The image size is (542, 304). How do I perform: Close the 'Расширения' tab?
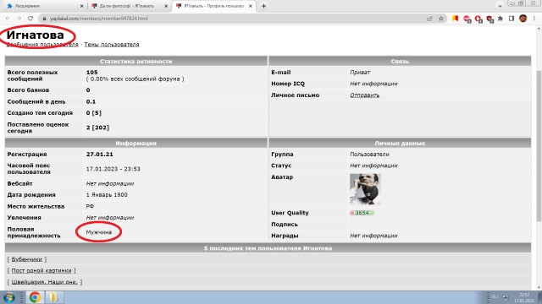pos(81,6)
